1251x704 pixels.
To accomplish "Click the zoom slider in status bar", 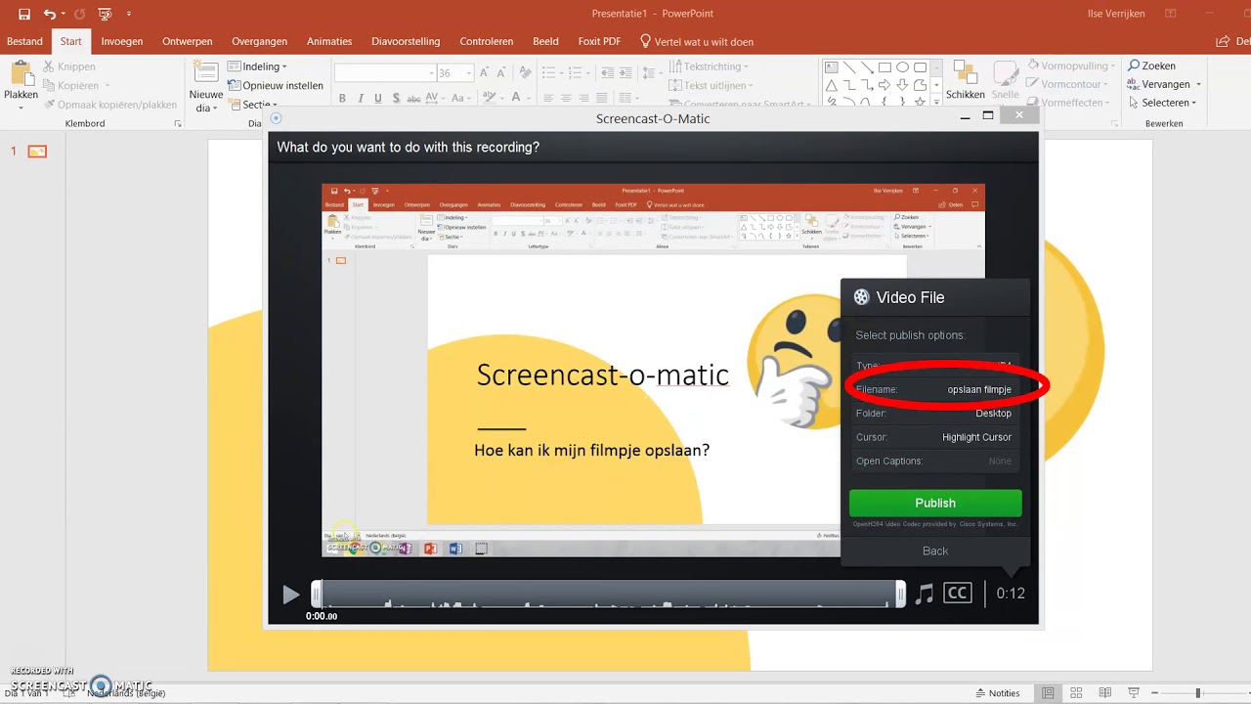I will [1197, 693].
